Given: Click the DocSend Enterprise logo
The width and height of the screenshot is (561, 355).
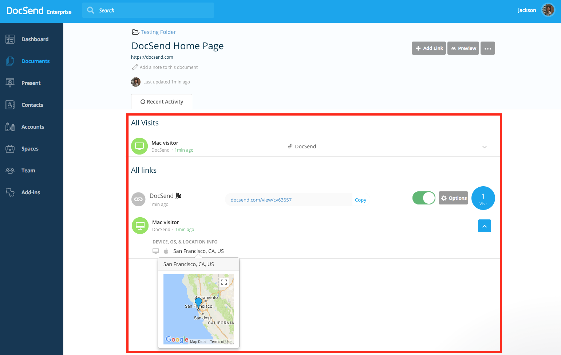Looking at the screenshot, I should 39,11.
